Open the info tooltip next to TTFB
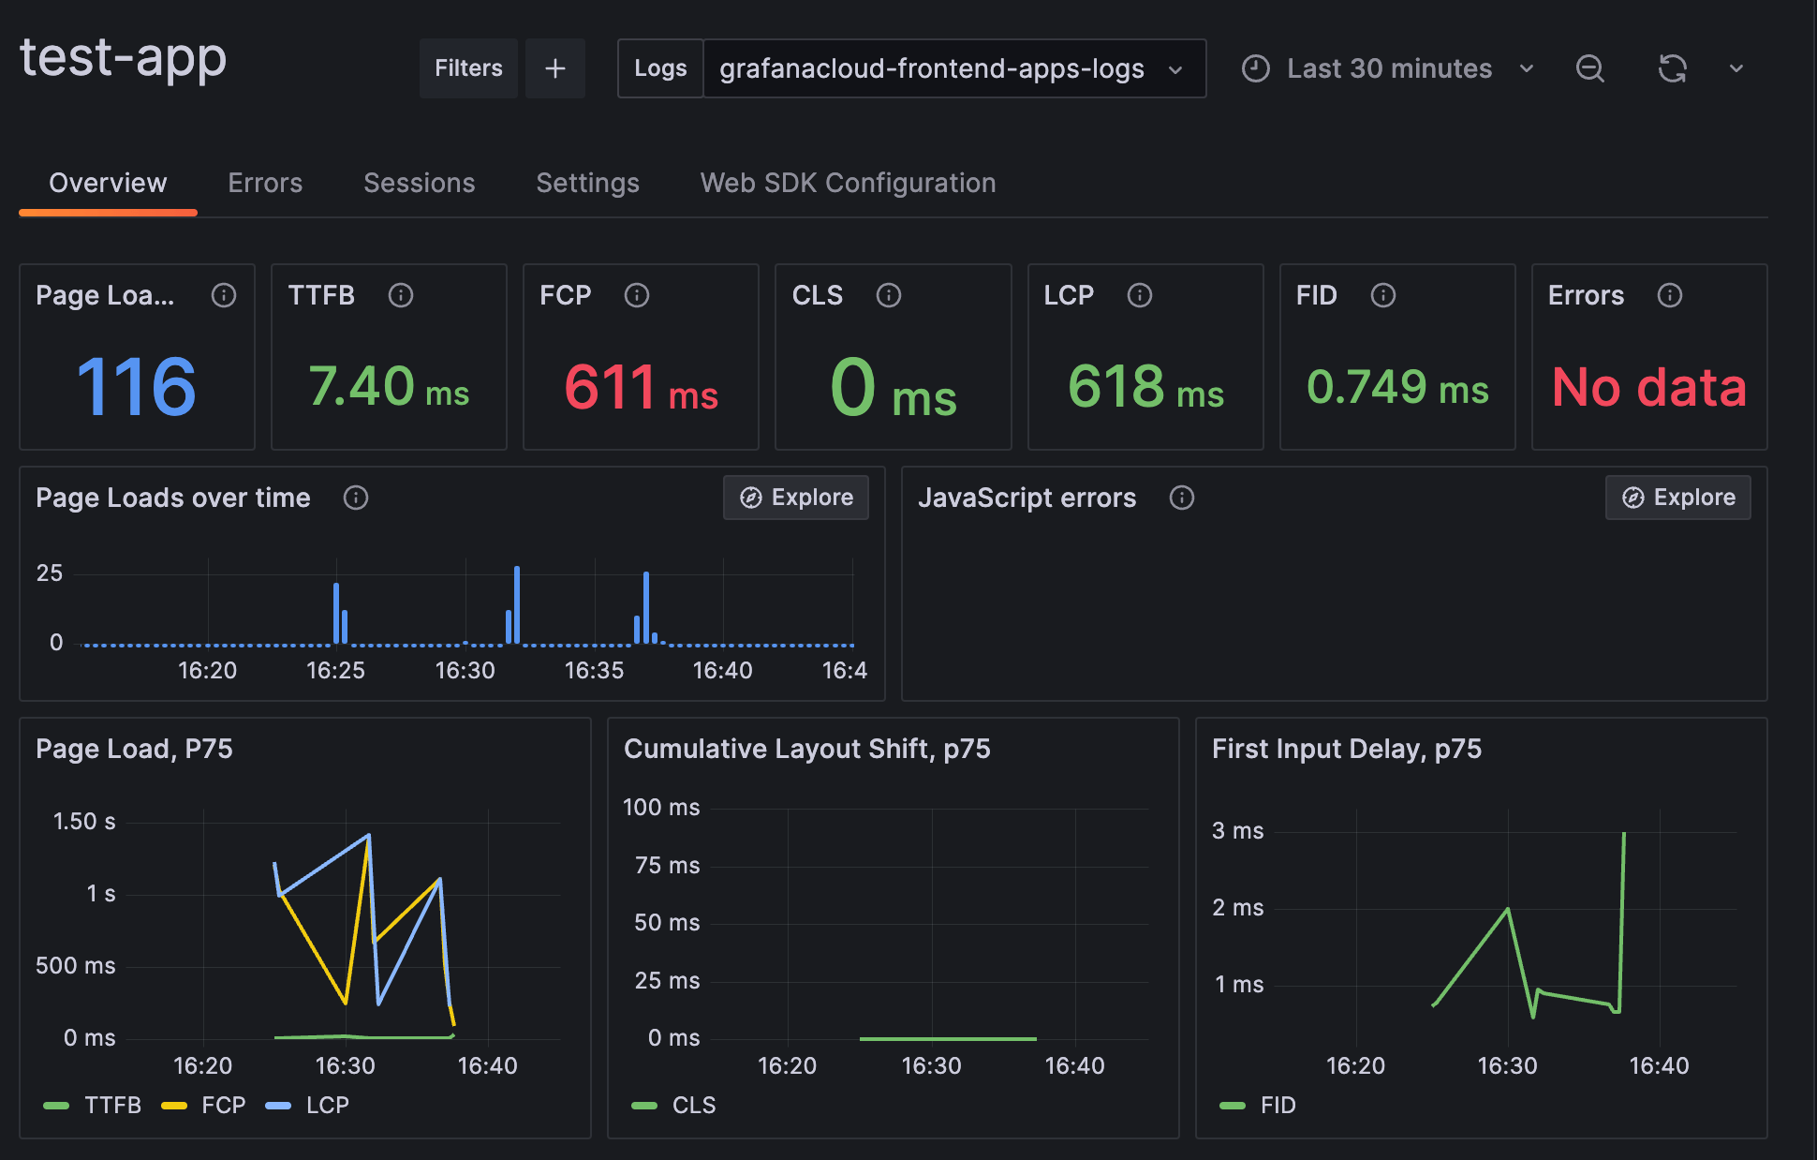 point(400,295)
